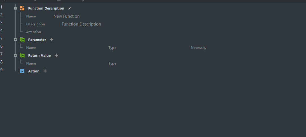Click the orange Function Description icon
Viewport: 306px width, 137px height.
coord(22,8)
